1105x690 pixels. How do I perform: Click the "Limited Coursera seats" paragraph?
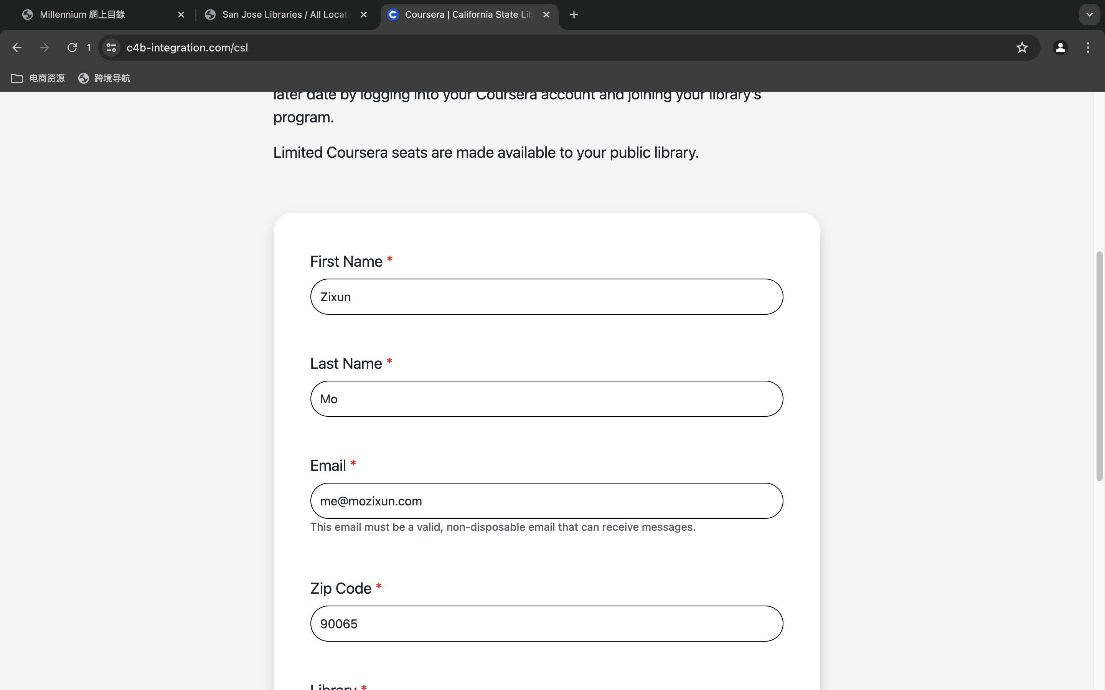pos(486,152)
